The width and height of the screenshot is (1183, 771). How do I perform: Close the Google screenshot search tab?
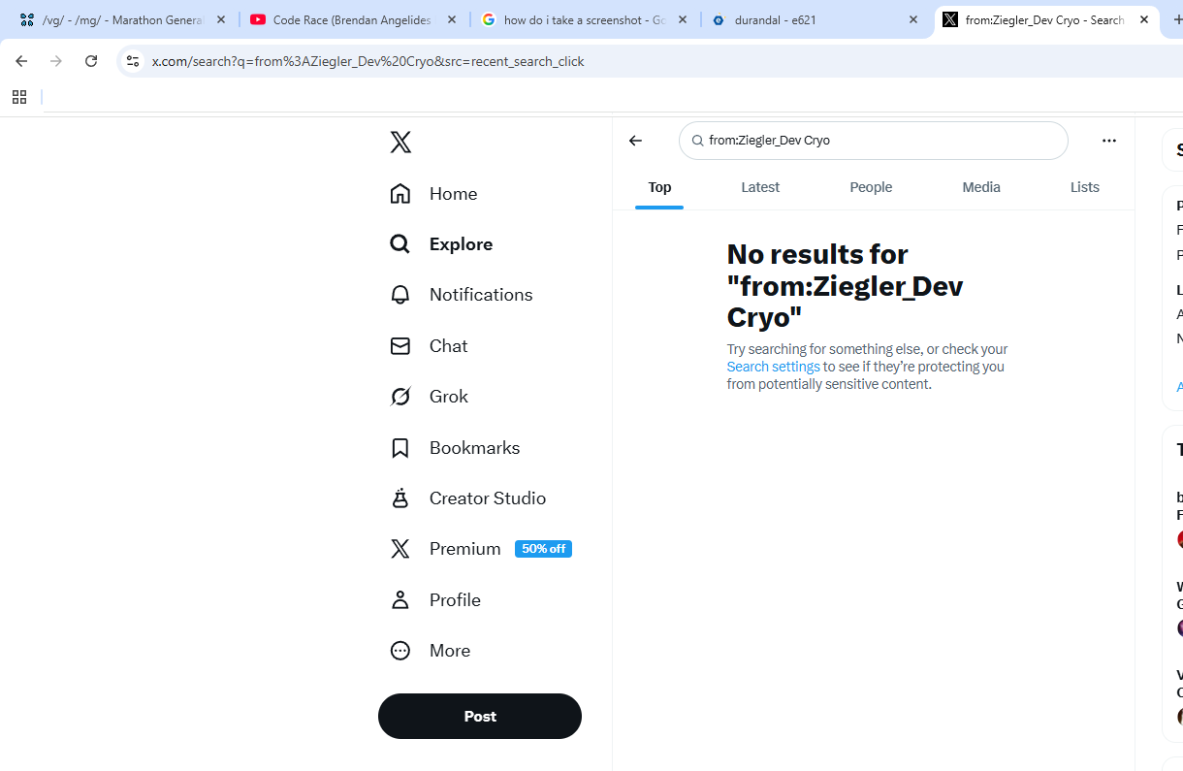tap(683, 19)
